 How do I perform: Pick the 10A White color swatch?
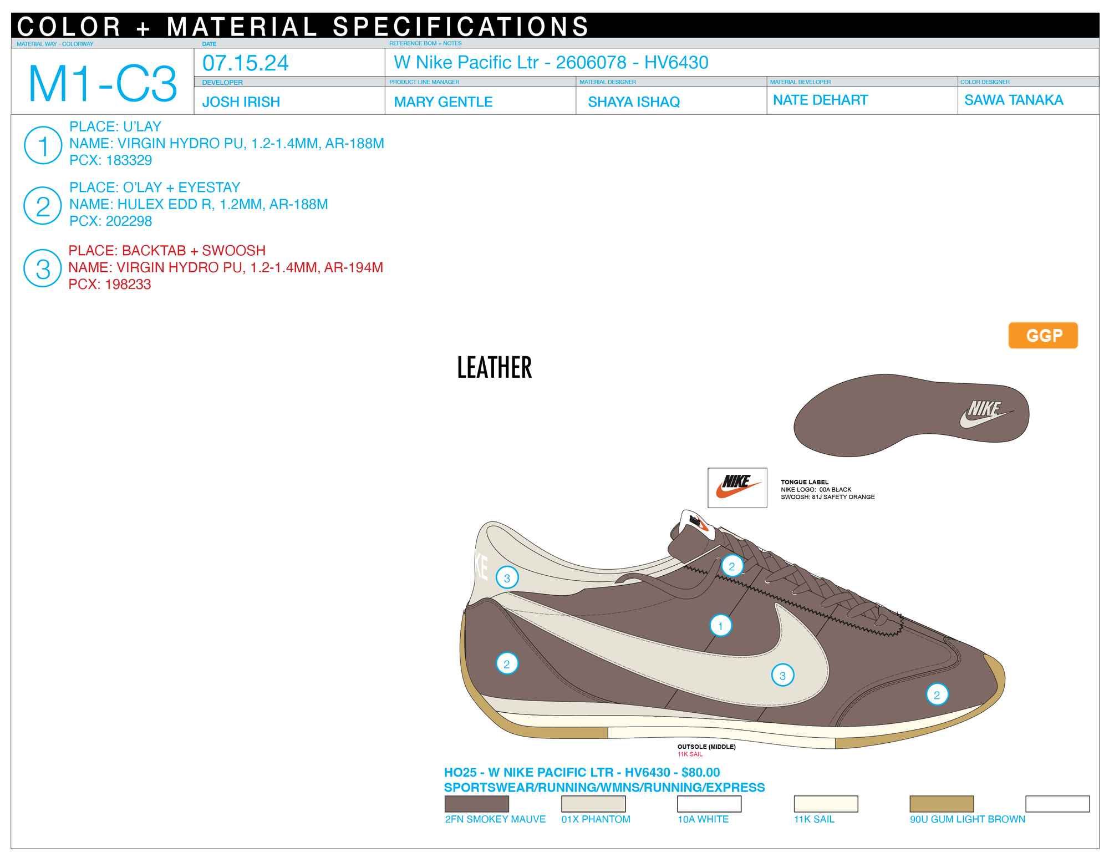709,804
